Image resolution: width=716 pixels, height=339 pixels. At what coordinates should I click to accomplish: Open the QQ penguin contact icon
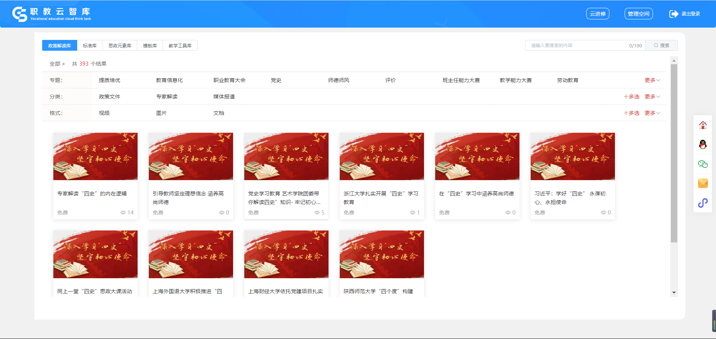click(703, 145)
